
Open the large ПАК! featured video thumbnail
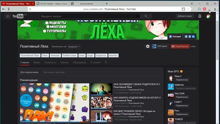click(55, 103)
